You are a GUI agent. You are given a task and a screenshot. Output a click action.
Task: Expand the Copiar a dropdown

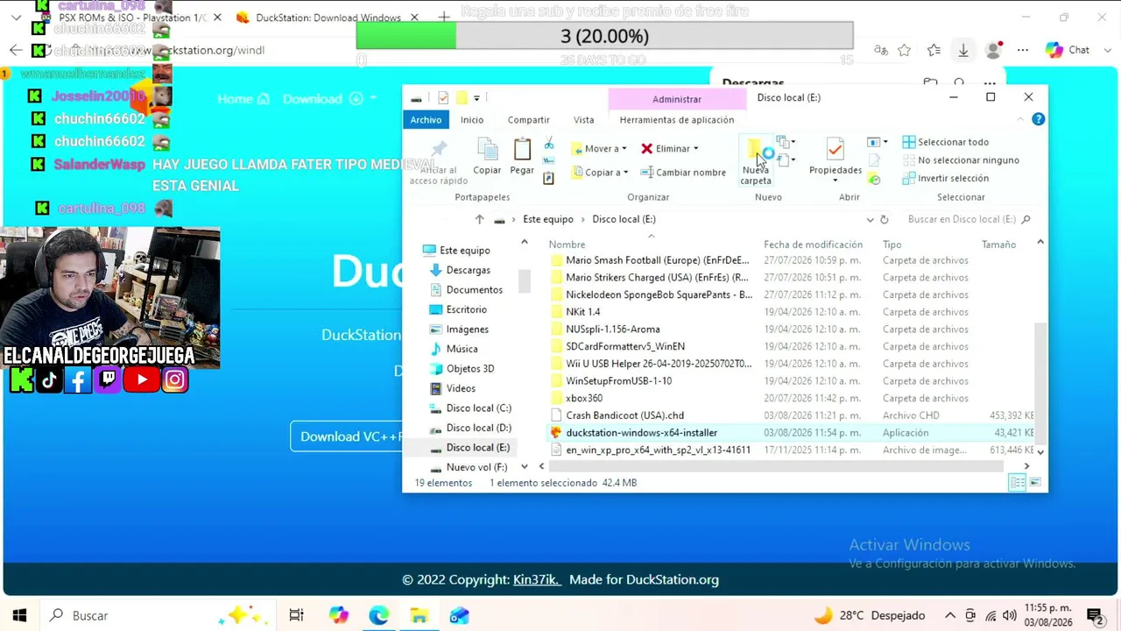[x=625, y=173]
